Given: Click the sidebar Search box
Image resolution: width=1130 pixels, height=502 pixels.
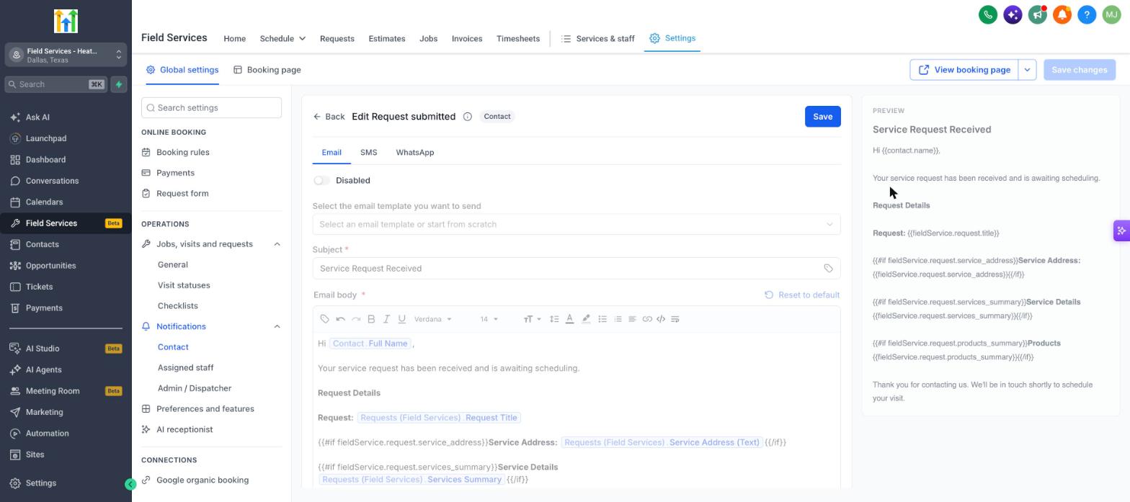Looking at the screenshot, I should 55,84.
